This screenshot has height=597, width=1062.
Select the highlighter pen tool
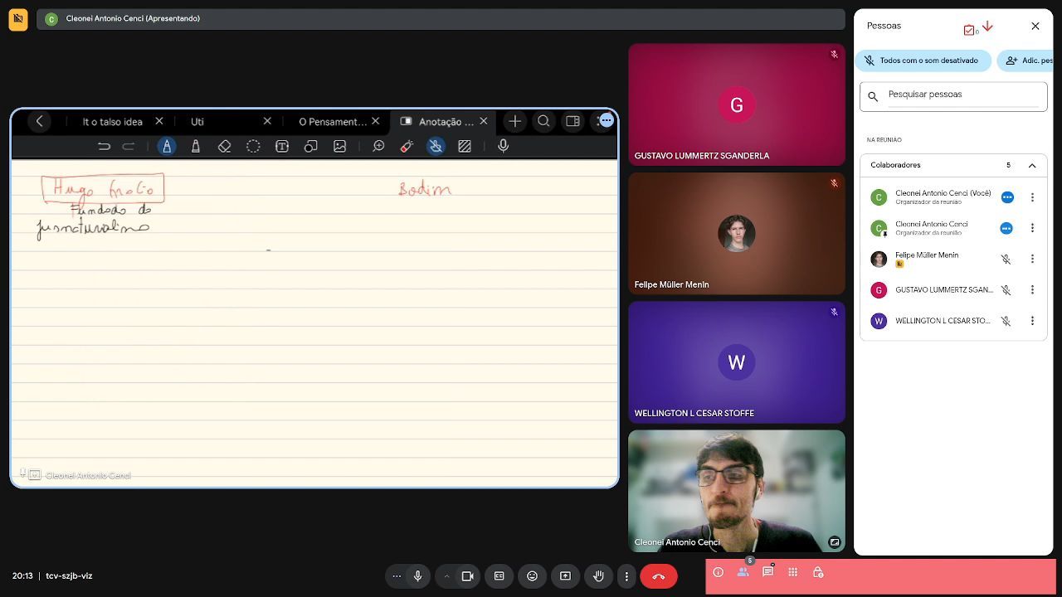(196, 146)
